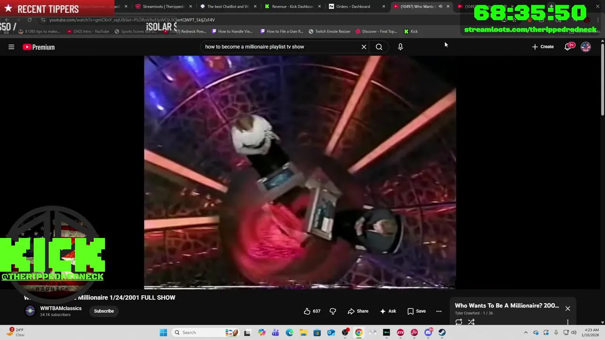
Task: Open Microsoft Edge from the taskbar
Action: tap(289, 332)
